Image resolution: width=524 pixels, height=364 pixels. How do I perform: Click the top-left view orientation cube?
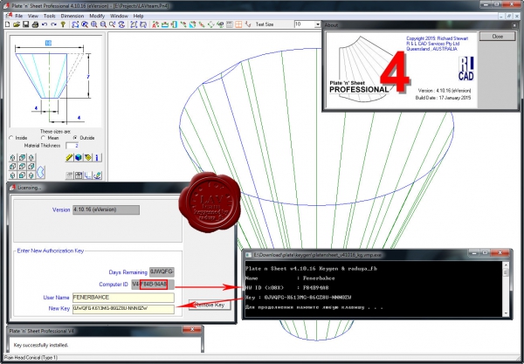tap(13, 157)
